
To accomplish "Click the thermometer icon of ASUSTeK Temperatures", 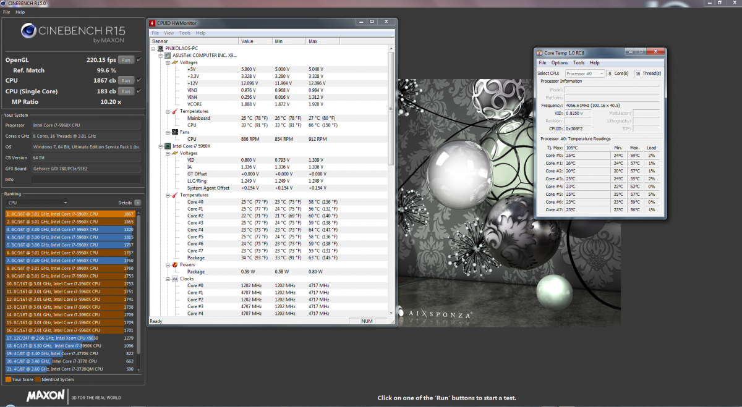I will (x=175, y=111).
